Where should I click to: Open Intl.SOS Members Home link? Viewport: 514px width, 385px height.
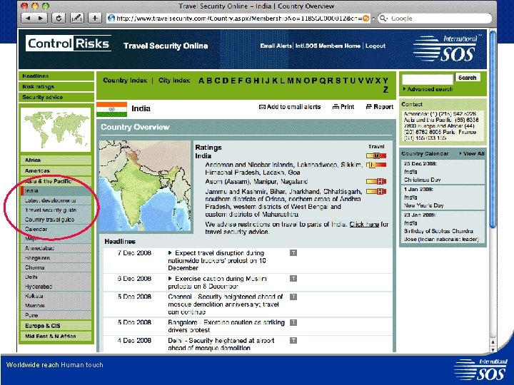(328, 46)
